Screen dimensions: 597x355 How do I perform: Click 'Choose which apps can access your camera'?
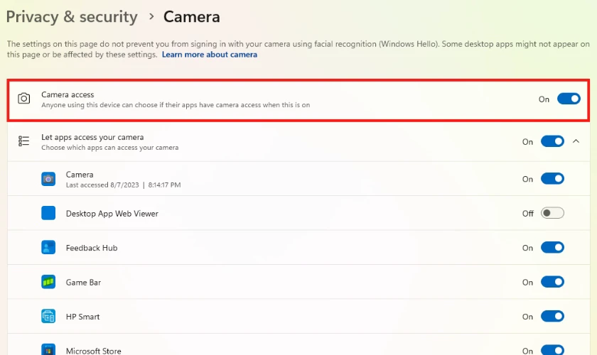pyautogui.click(x=109, y=147)
